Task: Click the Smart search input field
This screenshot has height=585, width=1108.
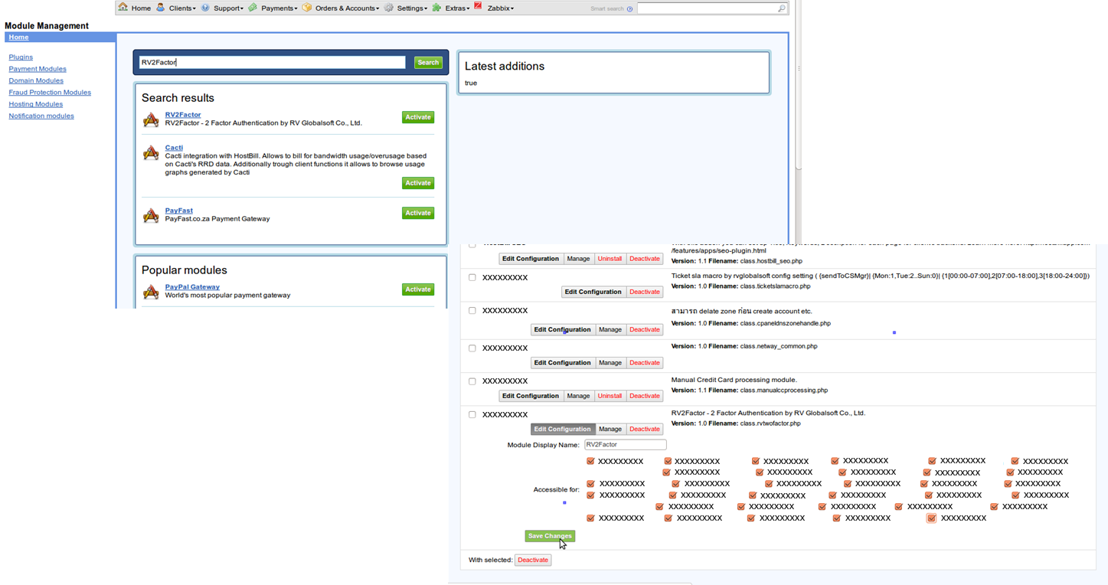Action: tap(707, 8)
